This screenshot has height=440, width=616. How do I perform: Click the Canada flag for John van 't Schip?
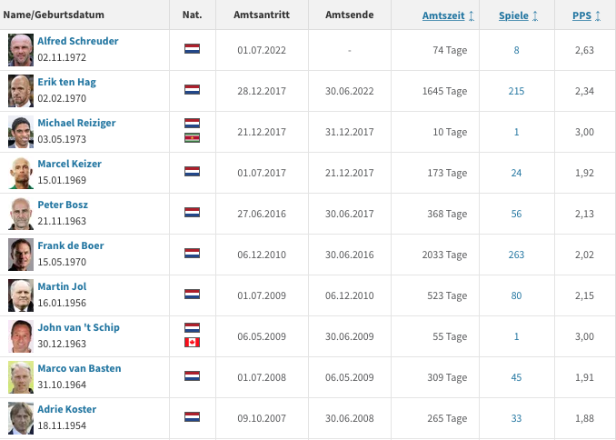coord(192,342)
